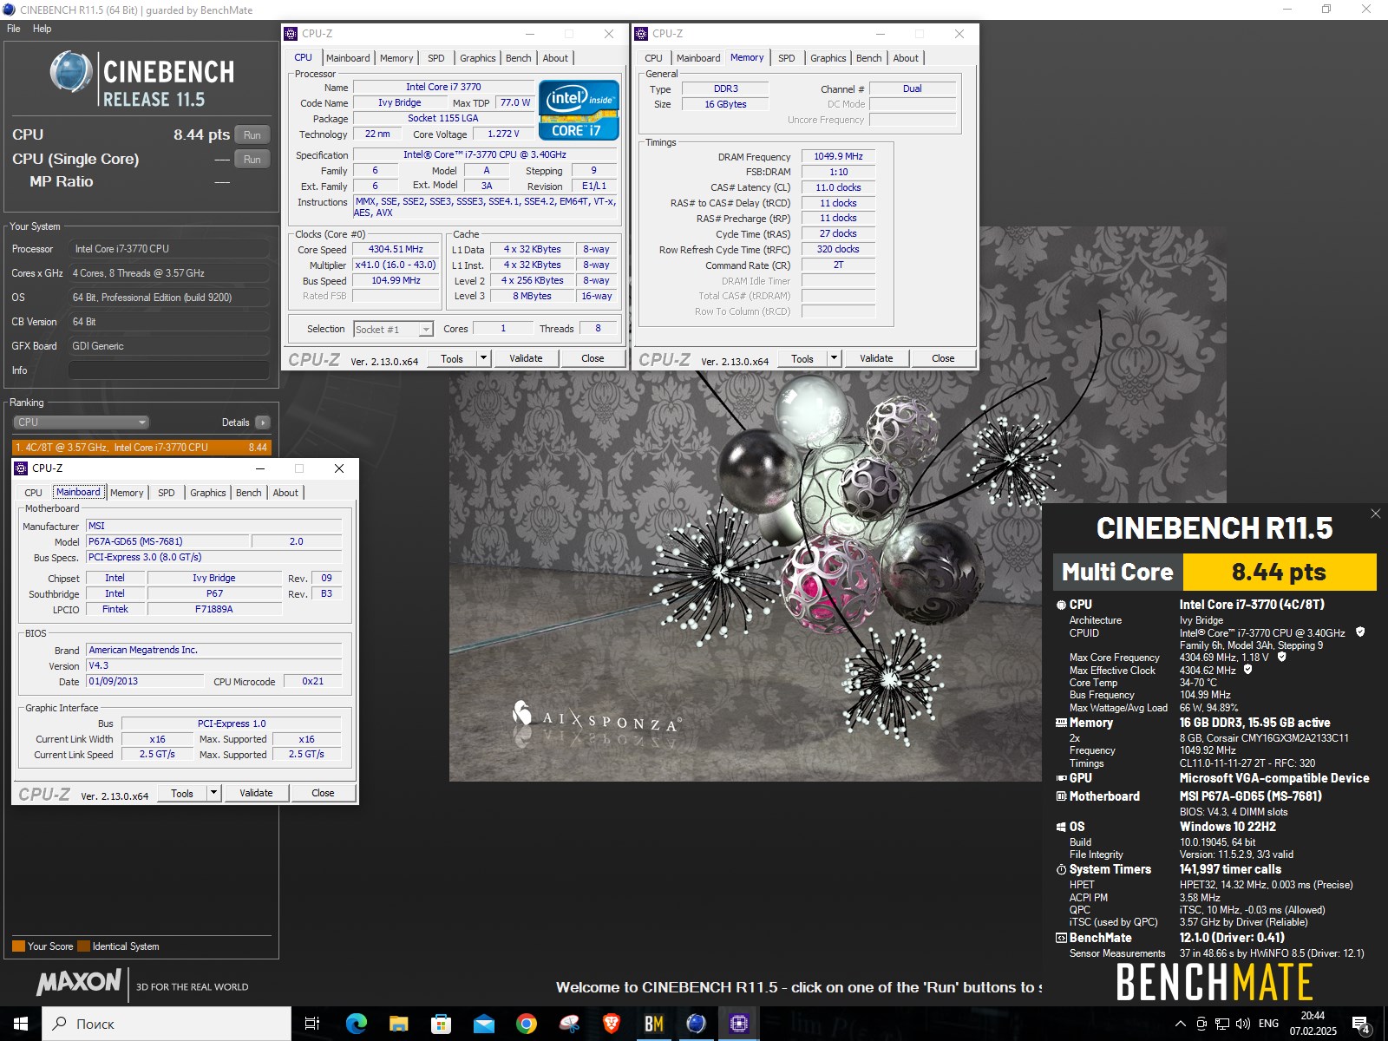Open the Help menu in Cinebench
1388x1041 pixels.
coord(42,29)
